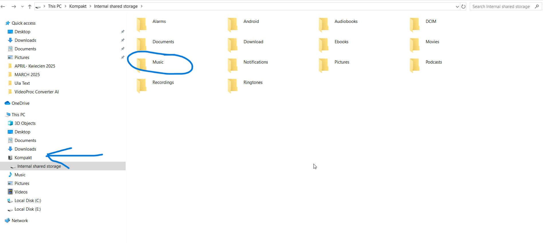Image resolution: width=543 pixels, height=243 pixels.
Task: Select Pictures under This PC in sidebar
Action: (22, 183)
